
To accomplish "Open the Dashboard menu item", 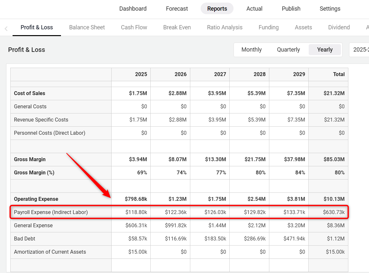I will (x=133, y=9).
